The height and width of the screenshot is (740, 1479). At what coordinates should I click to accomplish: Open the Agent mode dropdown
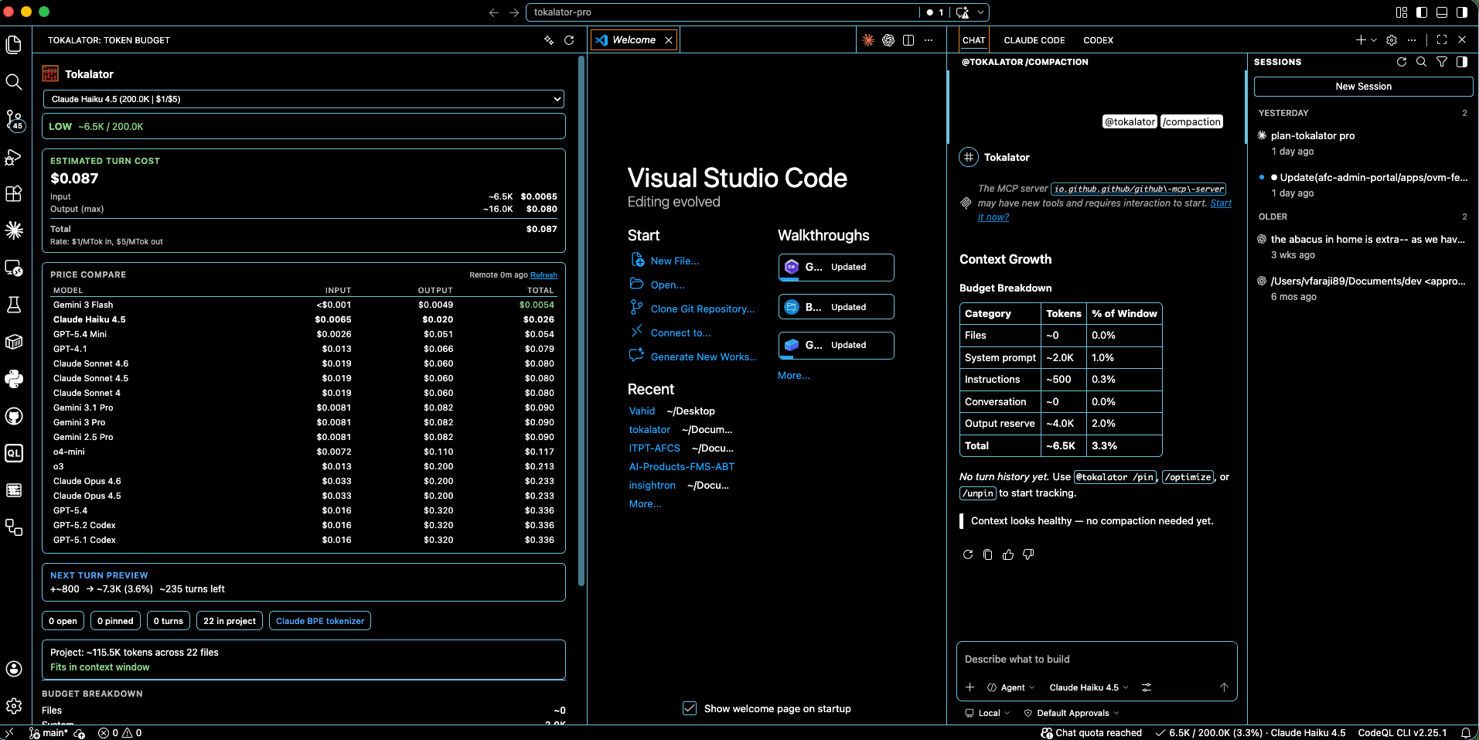(1011, 687)
